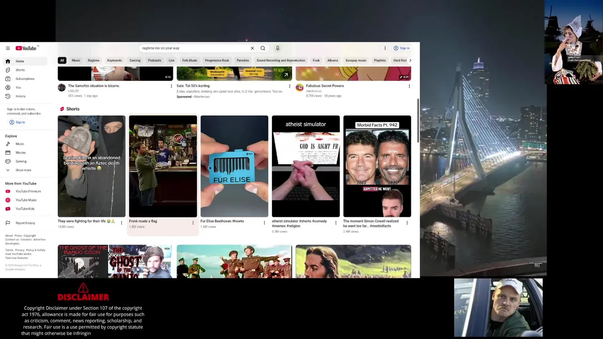Open options for Fur Elise Beethoven short
The image size is (603, 339).
click(x=264, y=223)
